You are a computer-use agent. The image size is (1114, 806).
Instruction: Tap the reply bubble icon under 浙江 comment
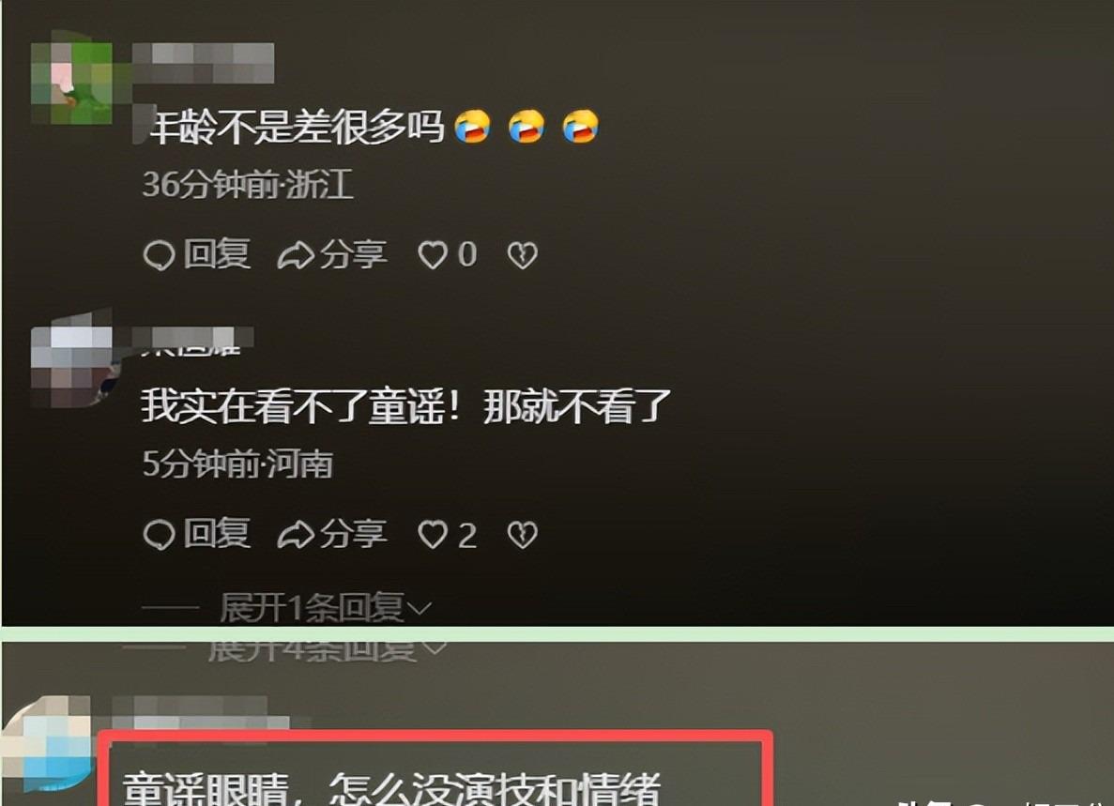[x=160, y=255]
